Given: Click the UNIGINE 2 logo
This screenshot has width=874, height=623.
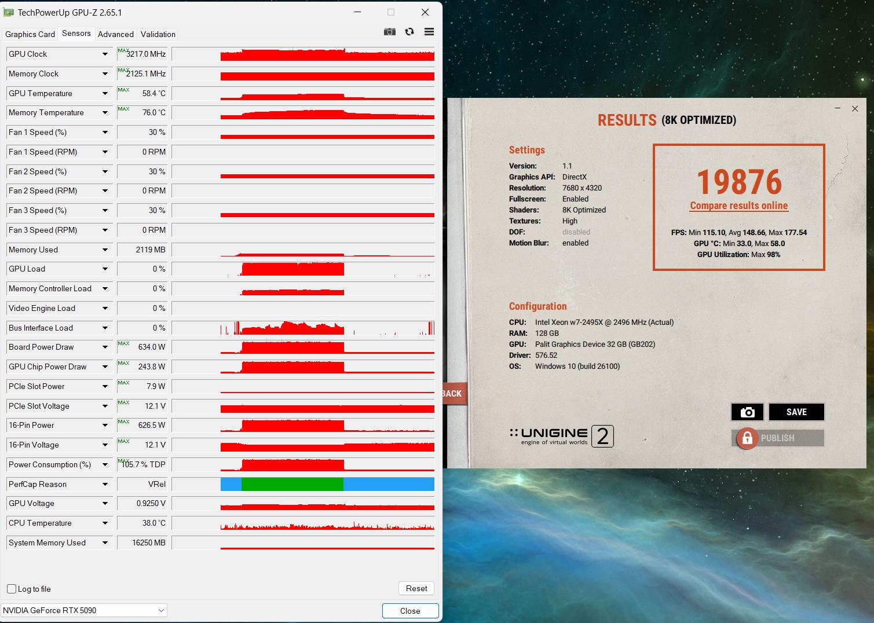Looking at the screenshot, I should click(561, 437).
